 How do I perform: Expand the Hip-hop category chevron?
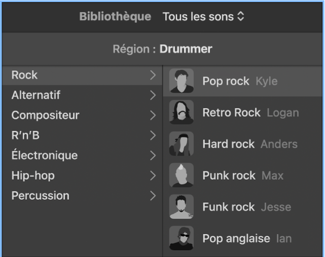153,176
